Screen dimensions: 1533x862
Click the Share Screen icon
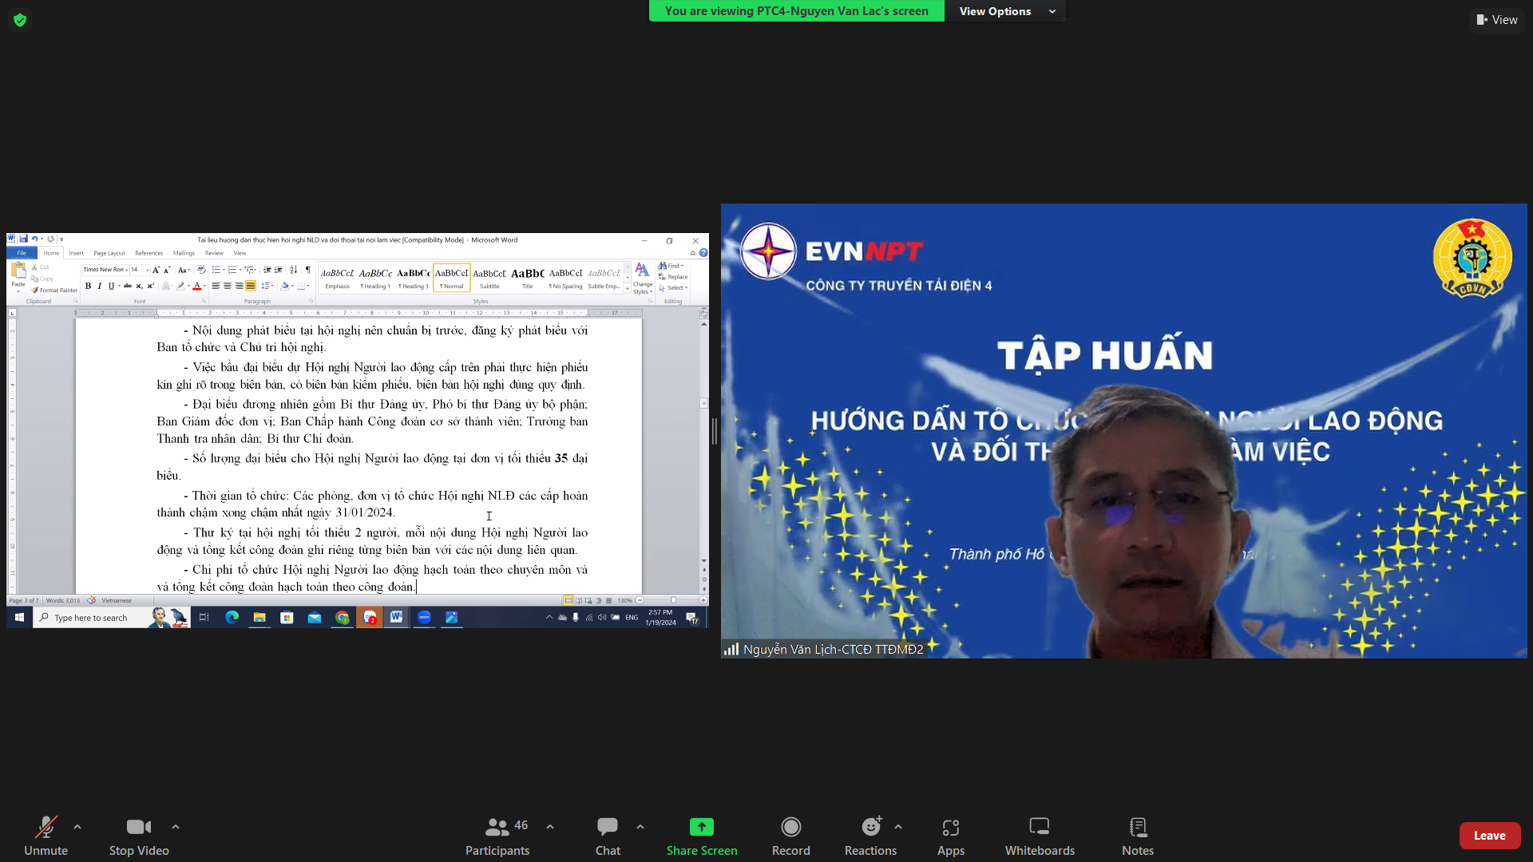[701, 827]
